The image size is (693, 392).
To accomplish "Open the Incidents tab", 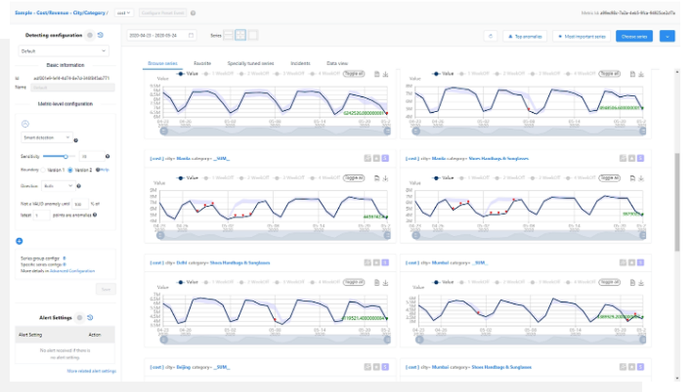I will [x=300, y=64].
